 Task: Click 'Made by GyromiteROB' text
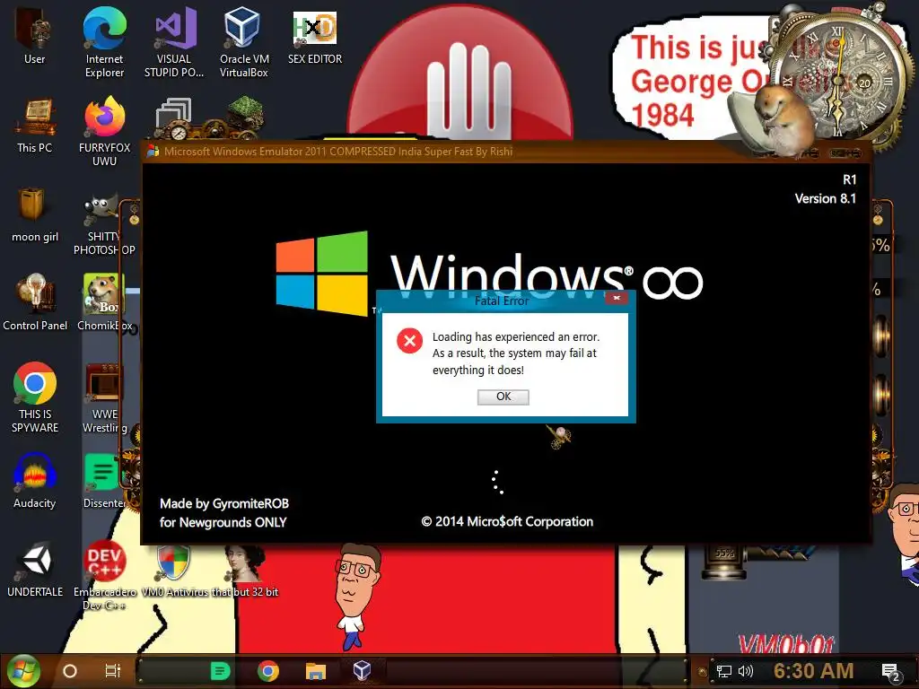click(223, 504)
